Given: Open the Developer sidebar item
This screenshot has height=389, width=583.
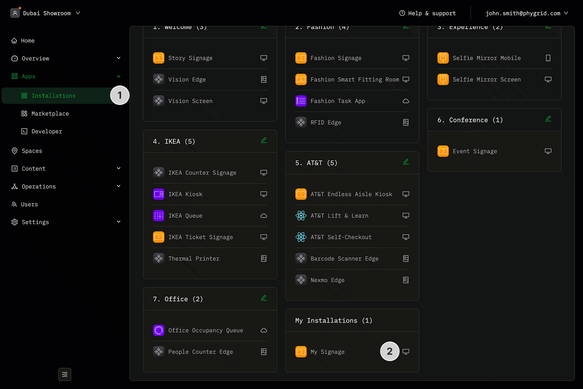Looking at the screenshot, I should click(47, 131).
